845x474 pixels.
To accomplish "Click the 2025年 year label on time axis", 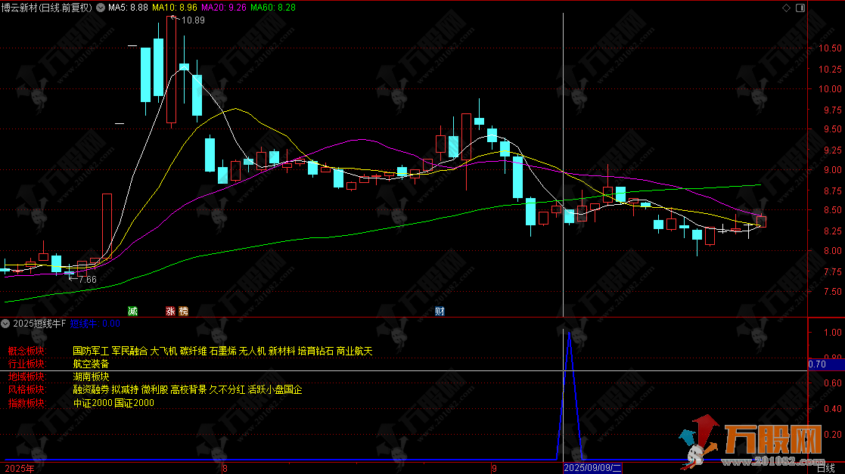I will (18, 469).
